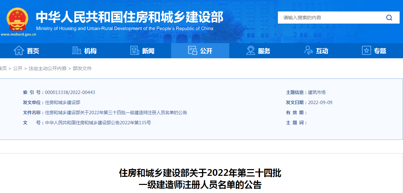
Task: Click the home house icon
Action: (x=19, y=51)
